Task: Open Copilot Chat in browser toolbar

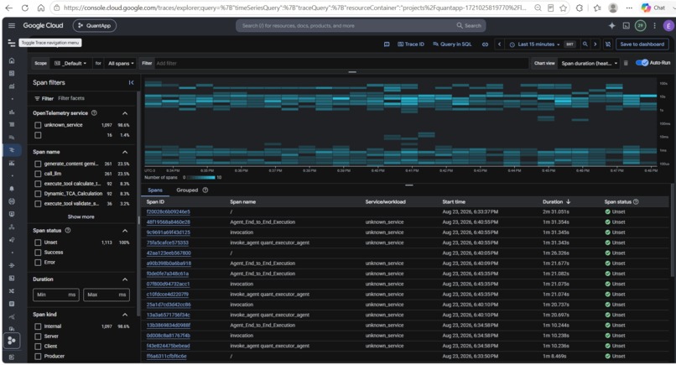Action: (x=653, y=8)
